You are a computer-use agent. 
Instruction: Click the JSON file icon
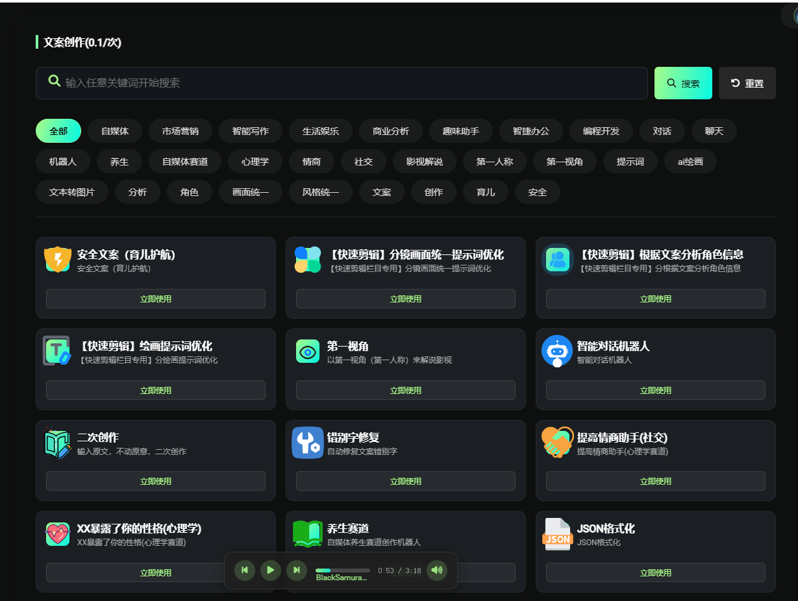pyautogui.click(x=557, y=534)
